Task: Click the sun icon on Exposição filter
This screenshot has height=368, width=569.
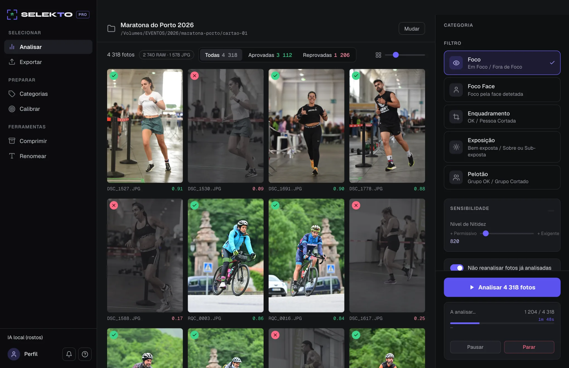Action: [456, 147]
